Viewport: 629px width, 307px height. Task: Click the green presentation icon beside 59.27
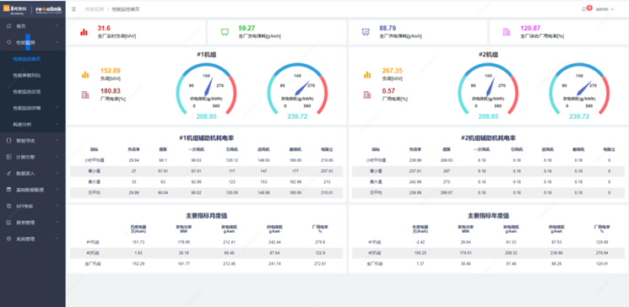point(225,32)
